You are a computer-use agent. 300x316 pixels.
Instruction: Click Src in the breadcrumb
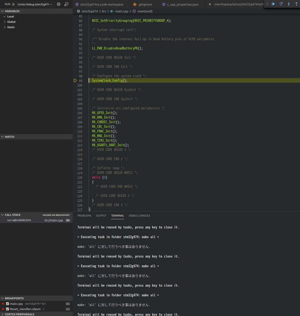pyautogui.click(x=104, y=11)
